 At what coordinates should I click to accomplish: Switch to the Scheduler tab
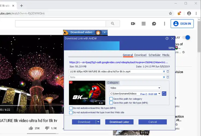pyautogui.click(x=155, y=55)
